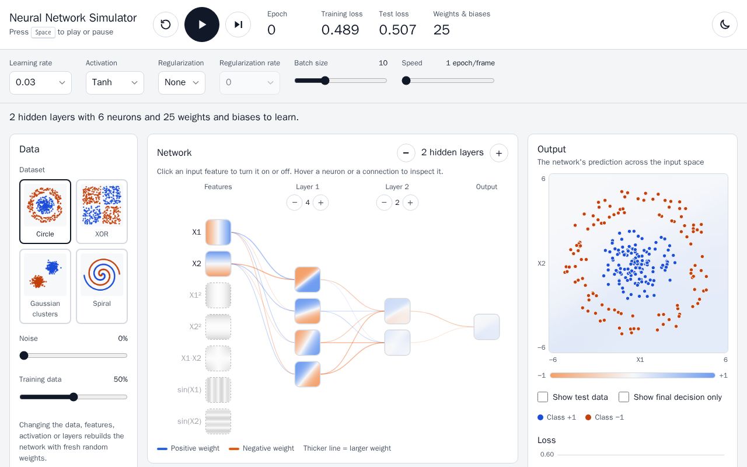The image size is (747, 467).
Task: Step forward one epoch
Action: 238,25
